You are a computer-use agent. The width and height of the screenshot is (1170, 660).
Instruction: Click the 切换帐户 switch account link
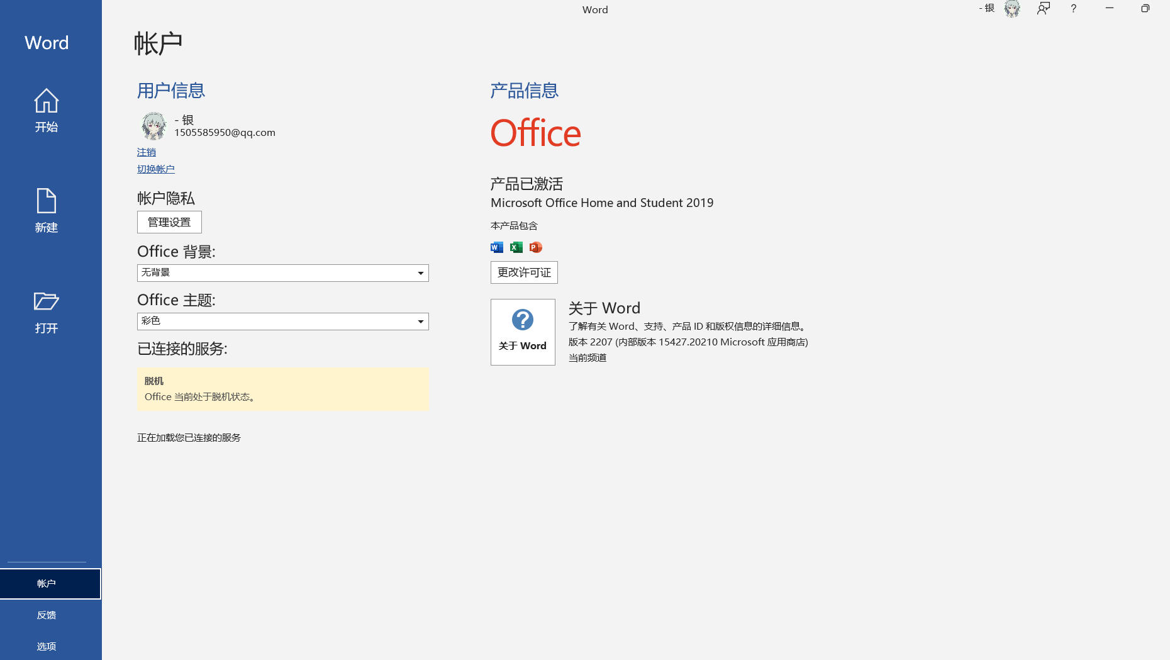click(x=156, y=169)
